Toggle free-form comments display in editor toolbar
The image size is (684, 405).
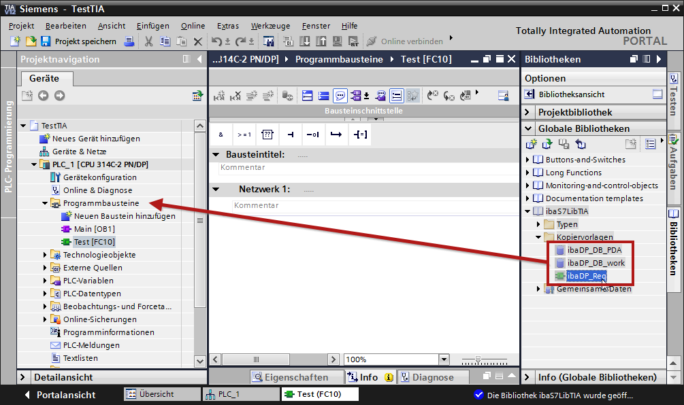(340, 95)
